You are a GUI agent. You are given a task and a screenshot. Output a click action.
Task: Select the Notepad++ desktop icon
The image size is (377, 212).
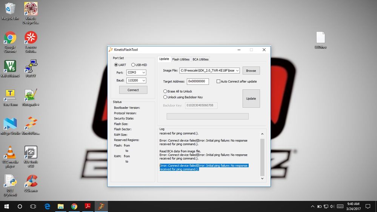(x=31, y=97)
